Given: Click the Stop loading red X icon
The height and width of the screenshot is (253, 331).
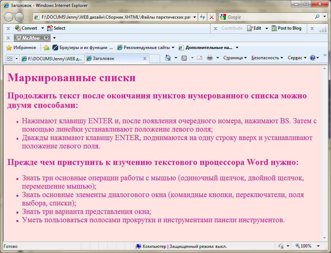Looking at the screenshot, I should 212,17.
